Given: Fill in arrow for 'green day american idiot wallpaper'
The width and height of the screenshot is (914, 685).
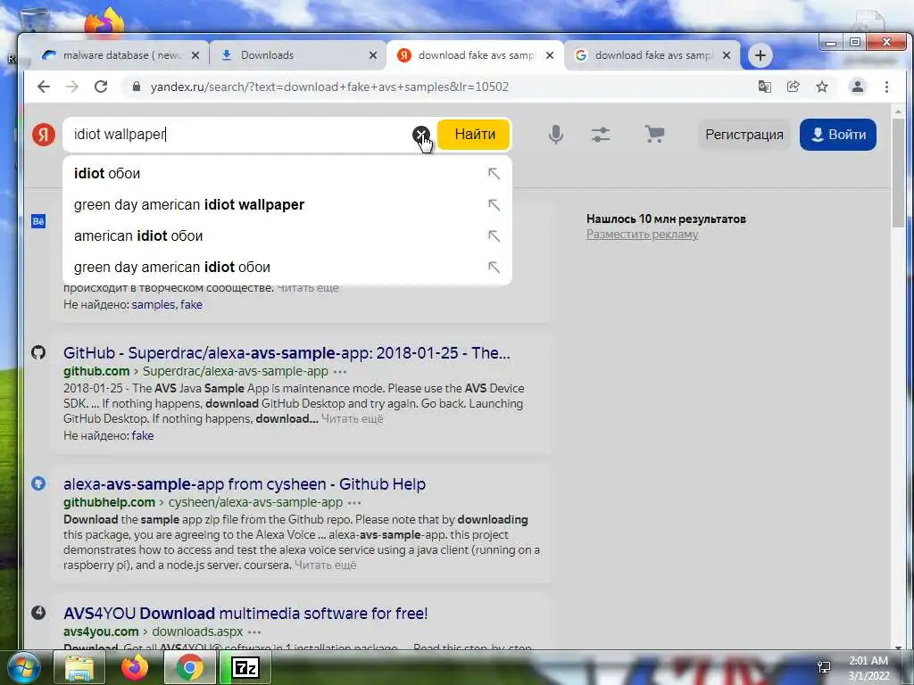Looking at the screenshot, I should [x=494, y=205].
